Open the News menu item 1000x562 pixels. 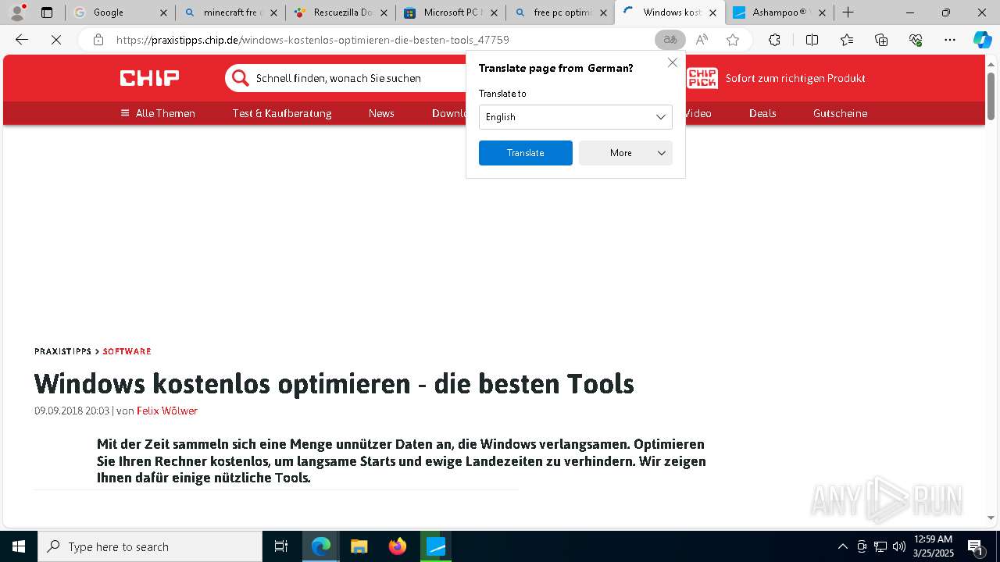381,113
